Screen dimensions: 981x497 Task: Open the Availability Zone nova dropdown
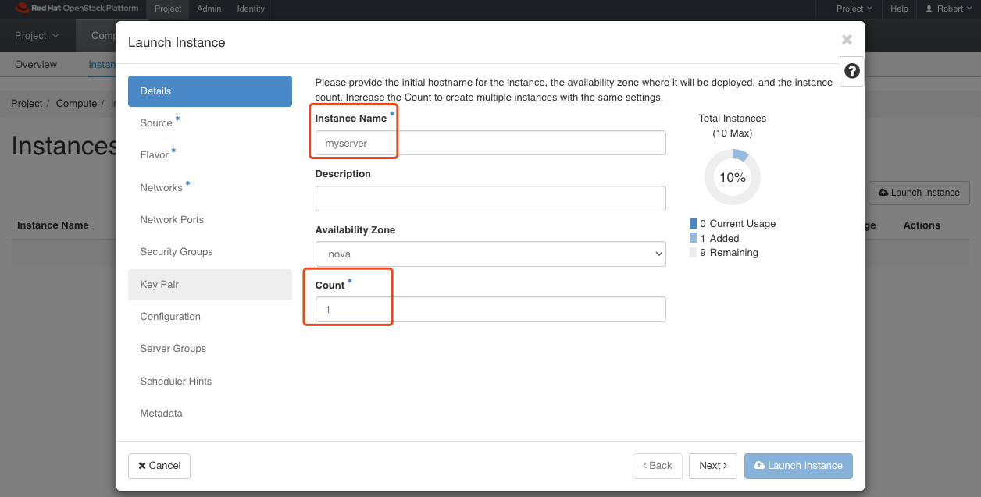[x=490, y=254]
